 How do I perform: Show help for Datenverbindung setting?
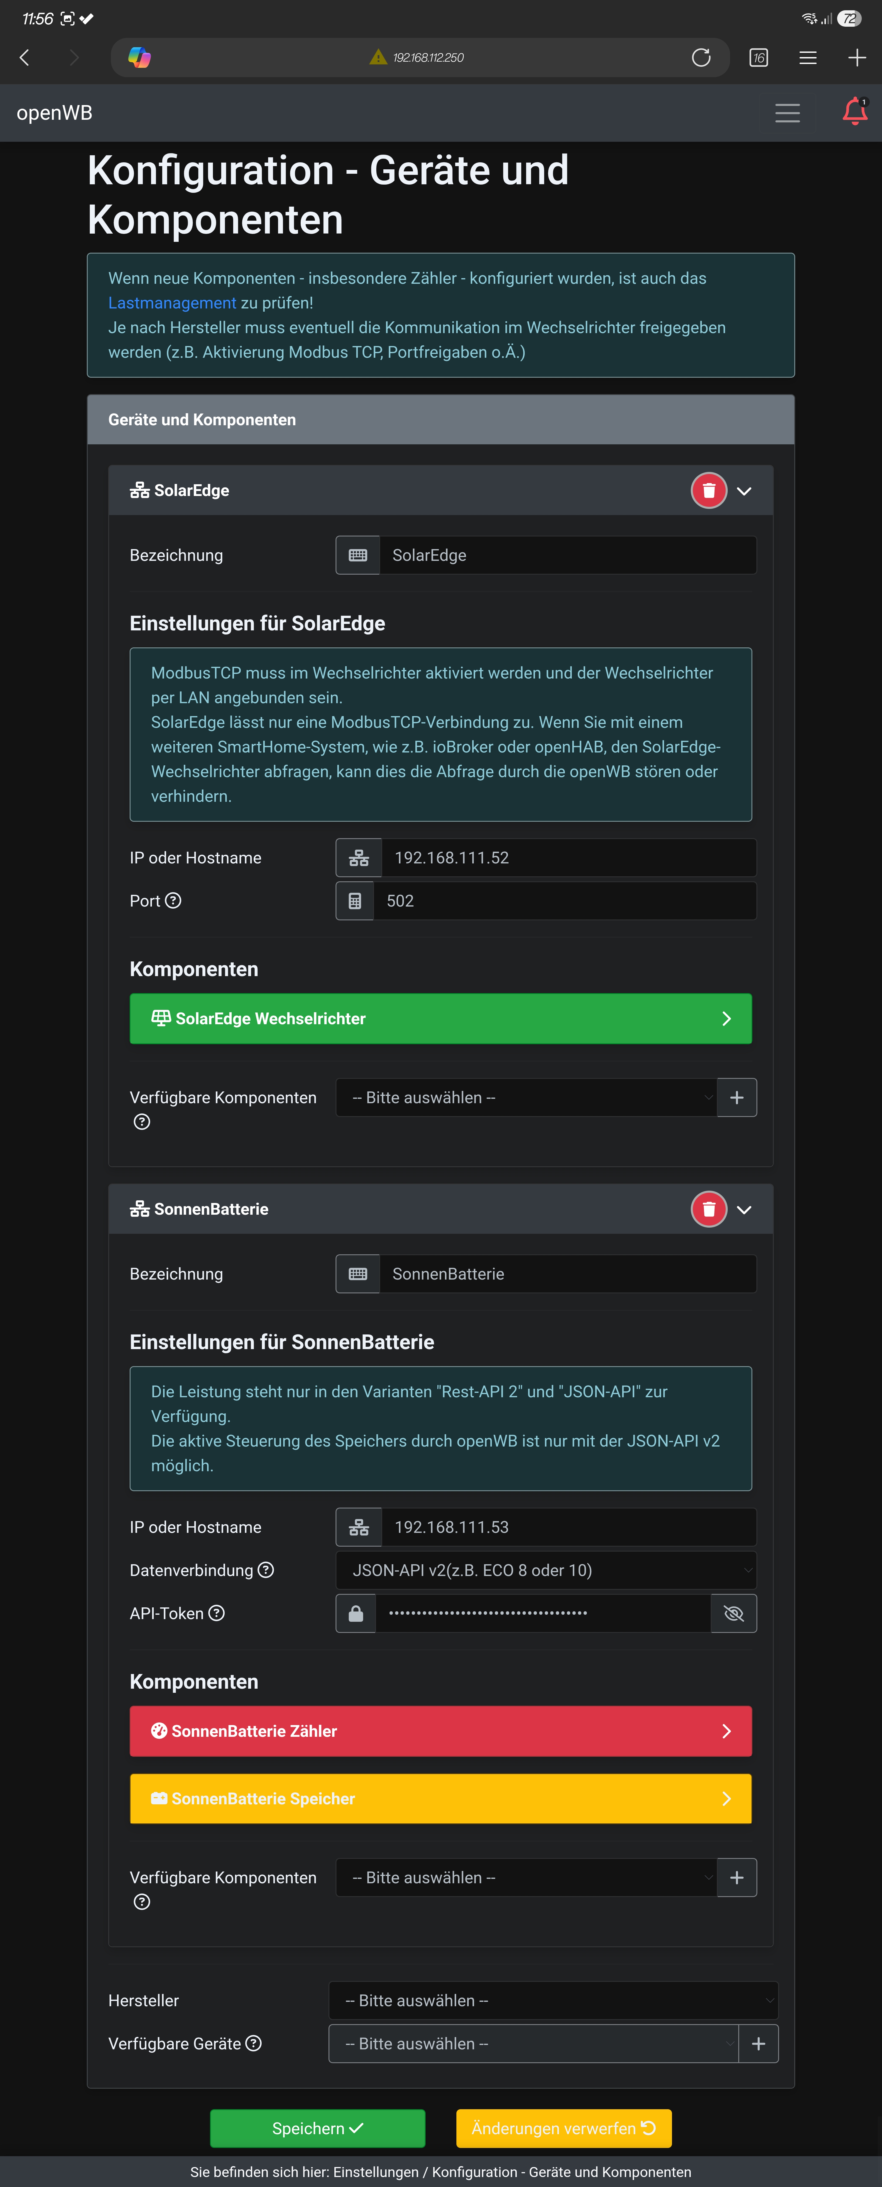tap(266, 1570)
